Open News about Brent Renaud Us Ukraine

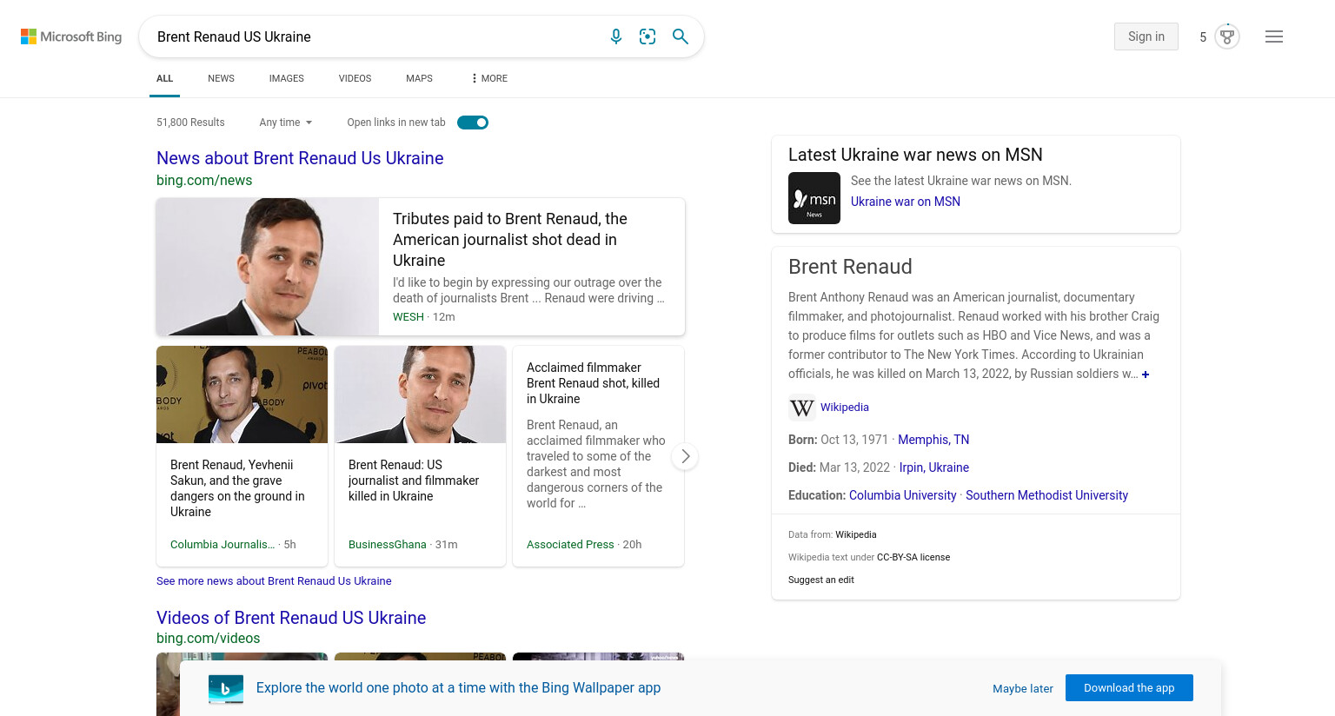300,158
